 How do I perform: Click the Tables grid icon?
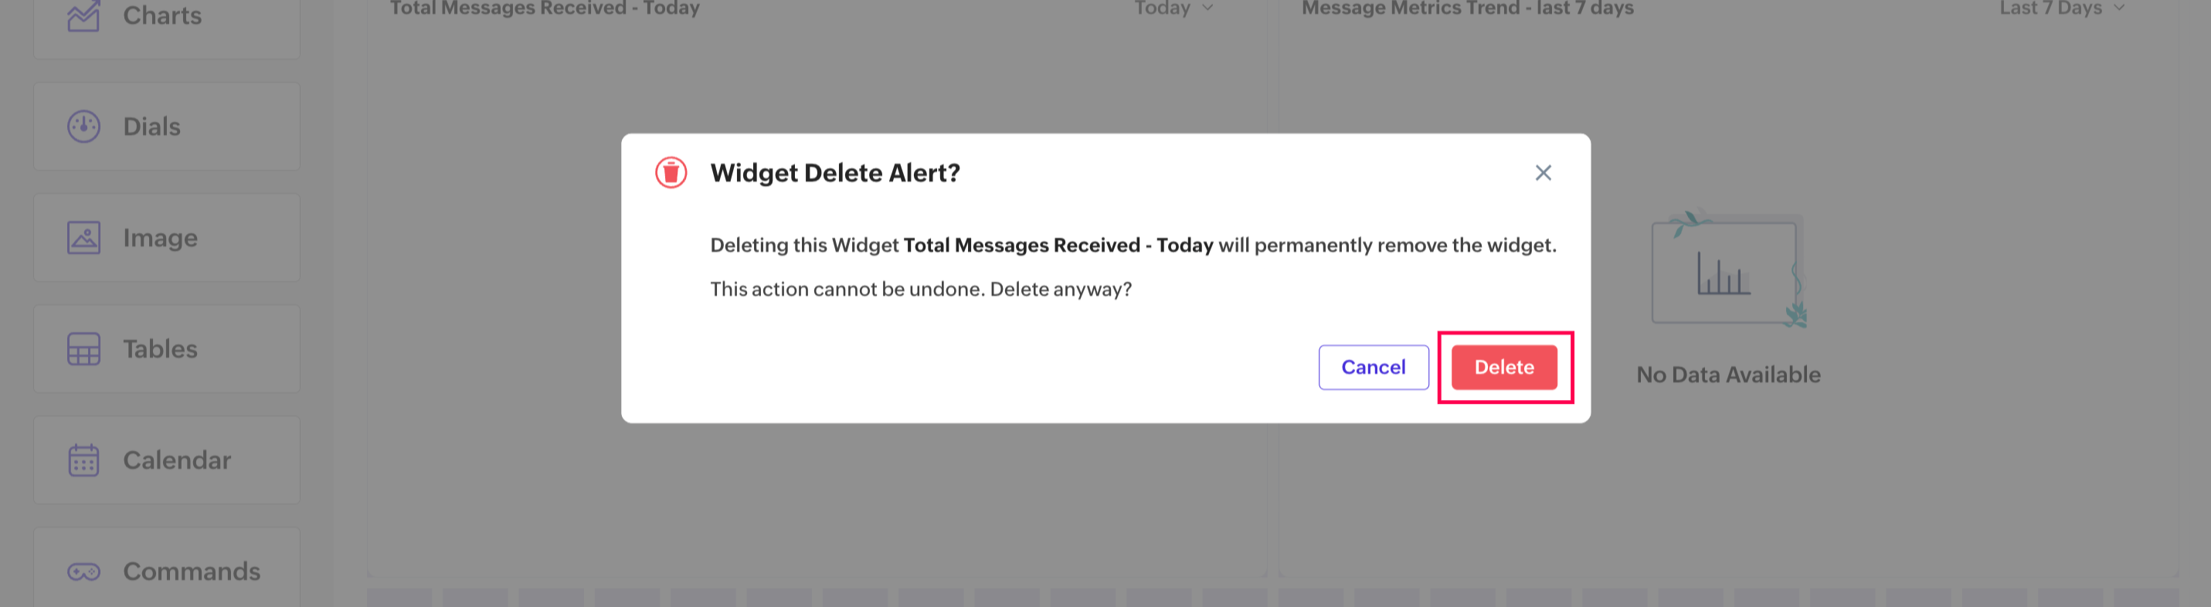coord(83,348)
